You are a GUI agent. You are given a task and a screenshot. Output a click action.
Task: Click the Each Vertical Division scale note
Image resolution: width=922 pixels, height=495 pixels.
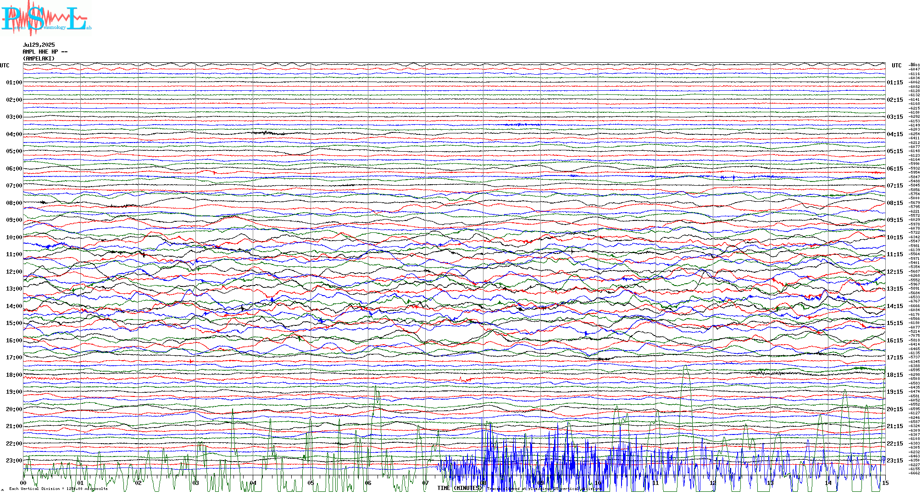tap(58, 489)
